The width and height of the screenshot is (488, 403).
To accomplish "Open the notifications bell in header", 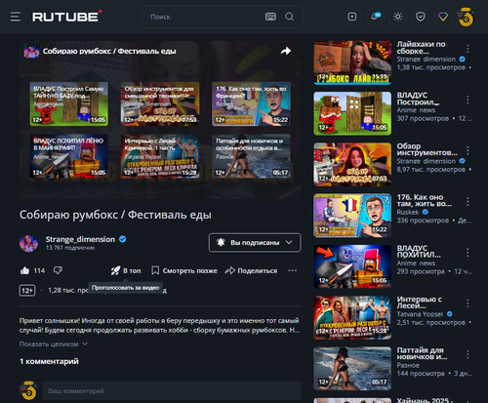I will 375,17.
